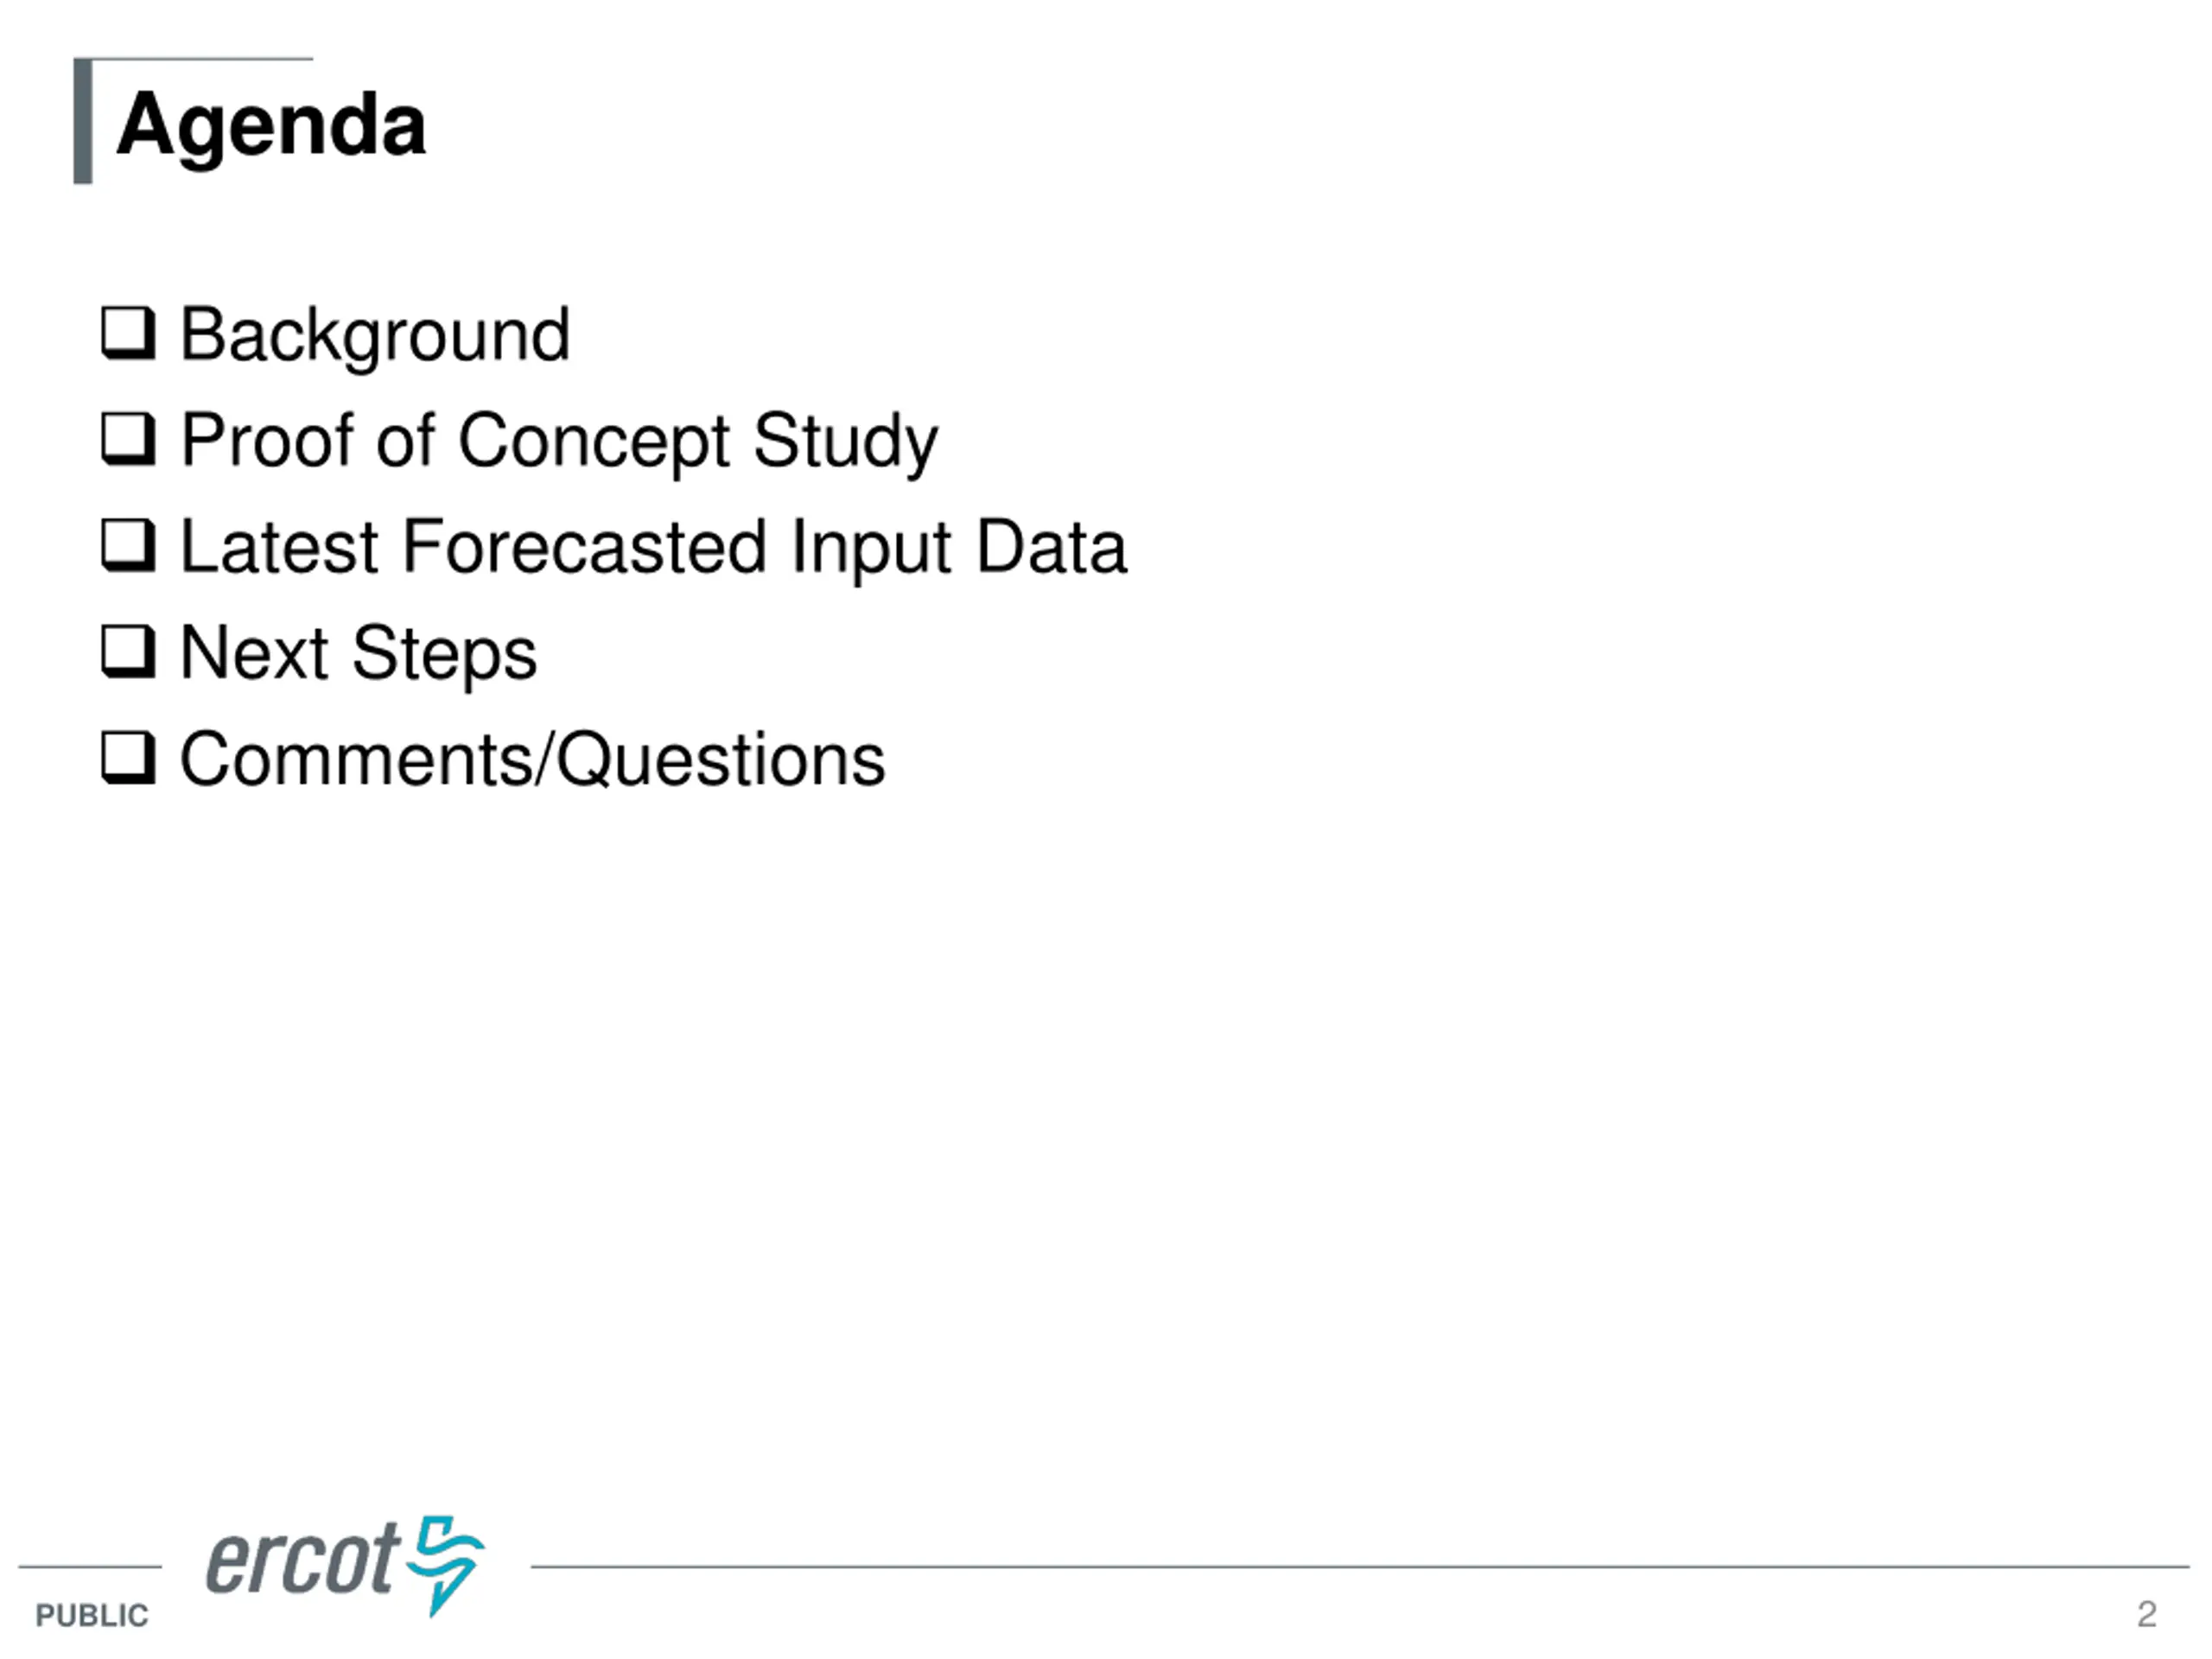Image resolution: width=2212 pixels, height=1659 pixels.
Task: Toggle the checkbox before Latest Forecasted Input Data
Action: pyautogui.click(x=129, y=545)
